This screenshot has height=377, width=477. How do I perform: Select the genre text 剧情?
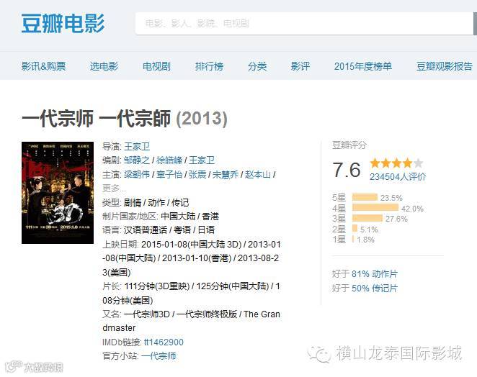(133, 203)
